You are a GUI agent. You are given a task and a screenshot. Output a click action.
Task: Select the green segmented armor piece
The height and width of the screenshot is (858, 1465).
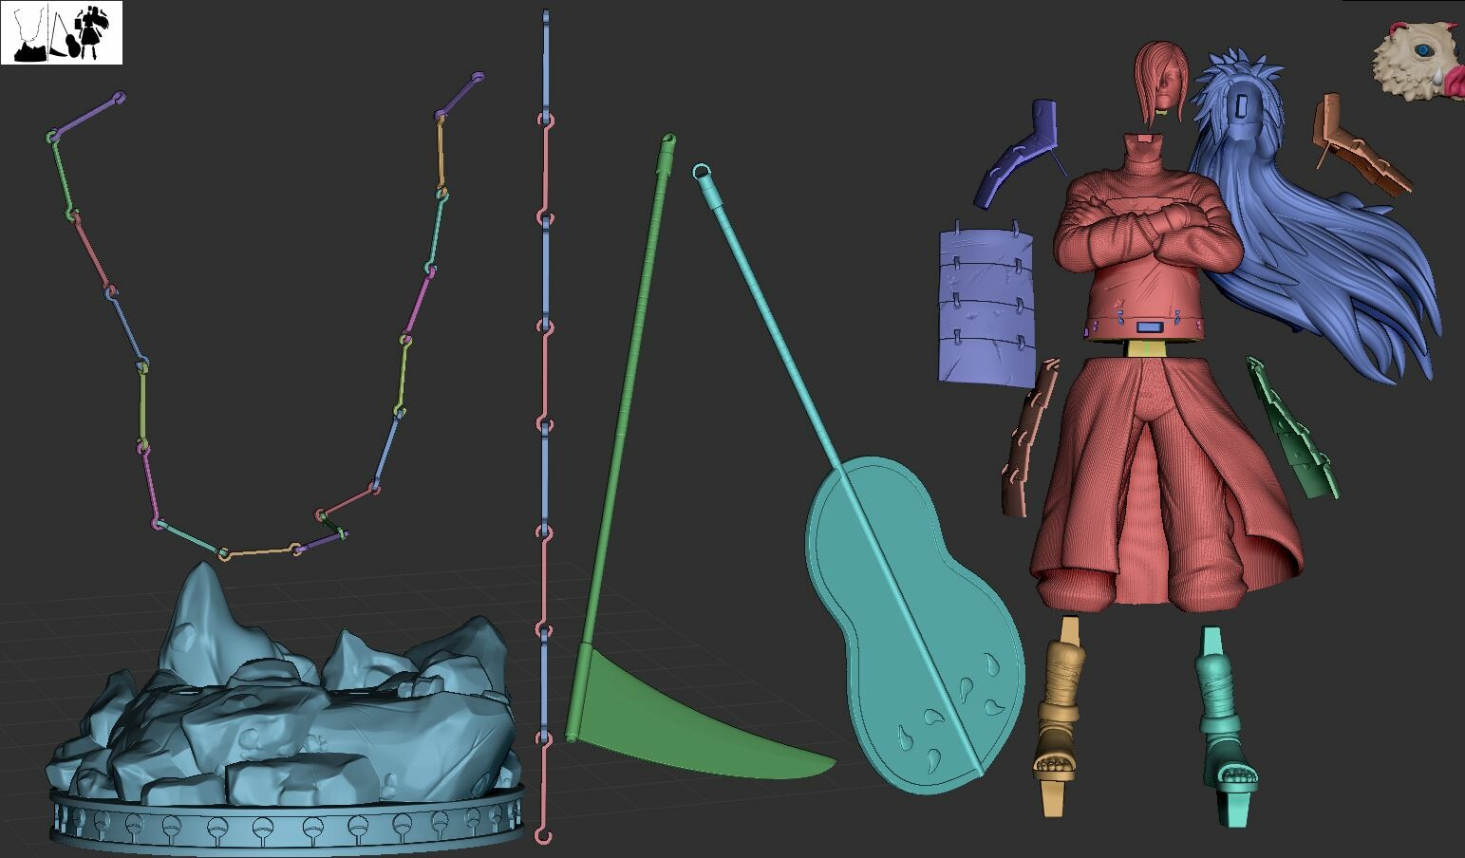pos(1293,429)
